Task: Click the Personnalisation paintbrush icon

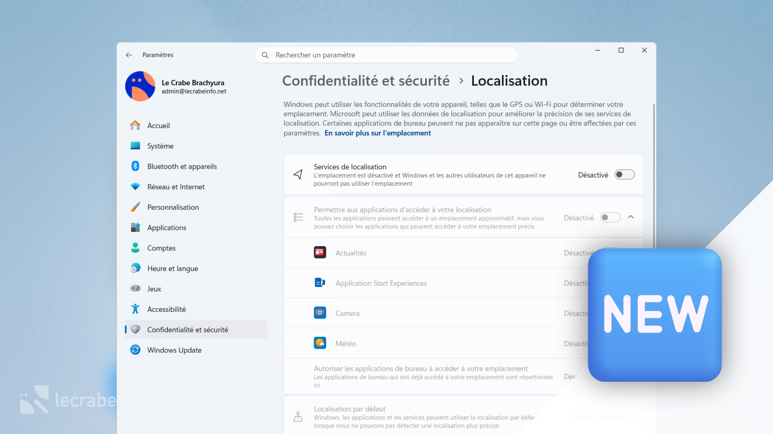Action: (x=135, y=207)
